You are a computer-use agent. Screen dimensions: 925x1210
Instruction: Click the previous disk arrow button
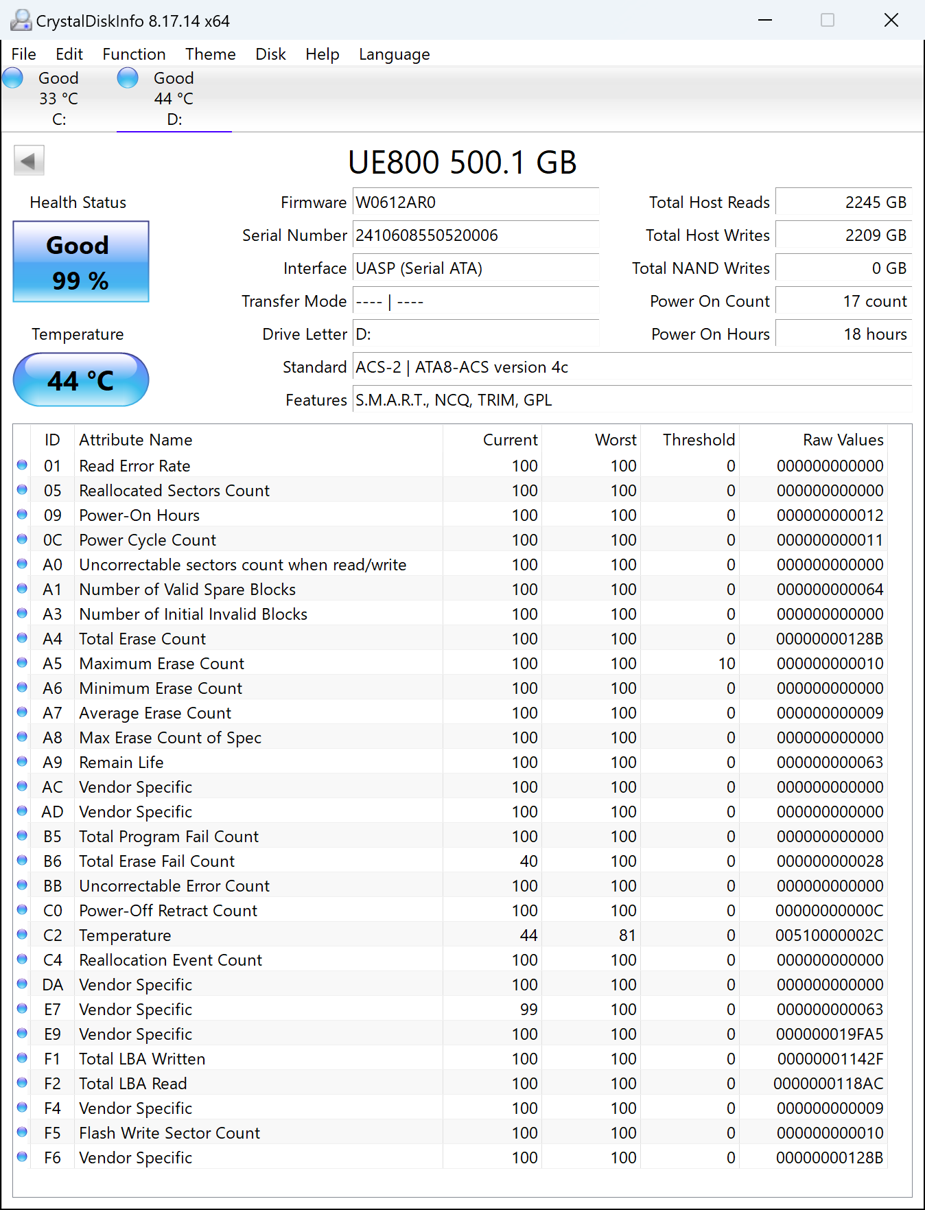click(29, 161)
